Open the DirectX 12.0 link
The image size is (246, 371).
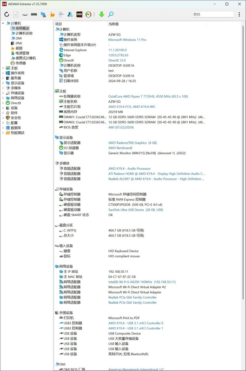point(117,60)
